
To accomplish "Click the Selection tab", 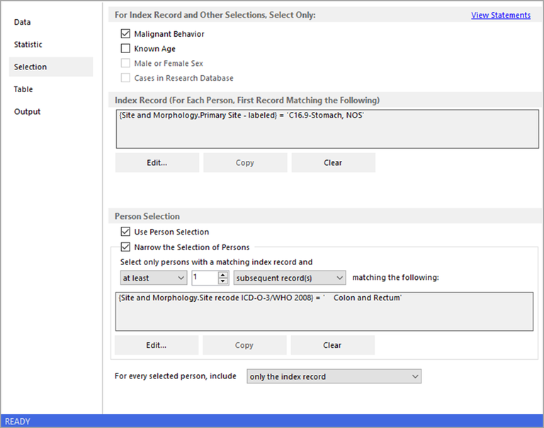I will click(x=30, y=67).
